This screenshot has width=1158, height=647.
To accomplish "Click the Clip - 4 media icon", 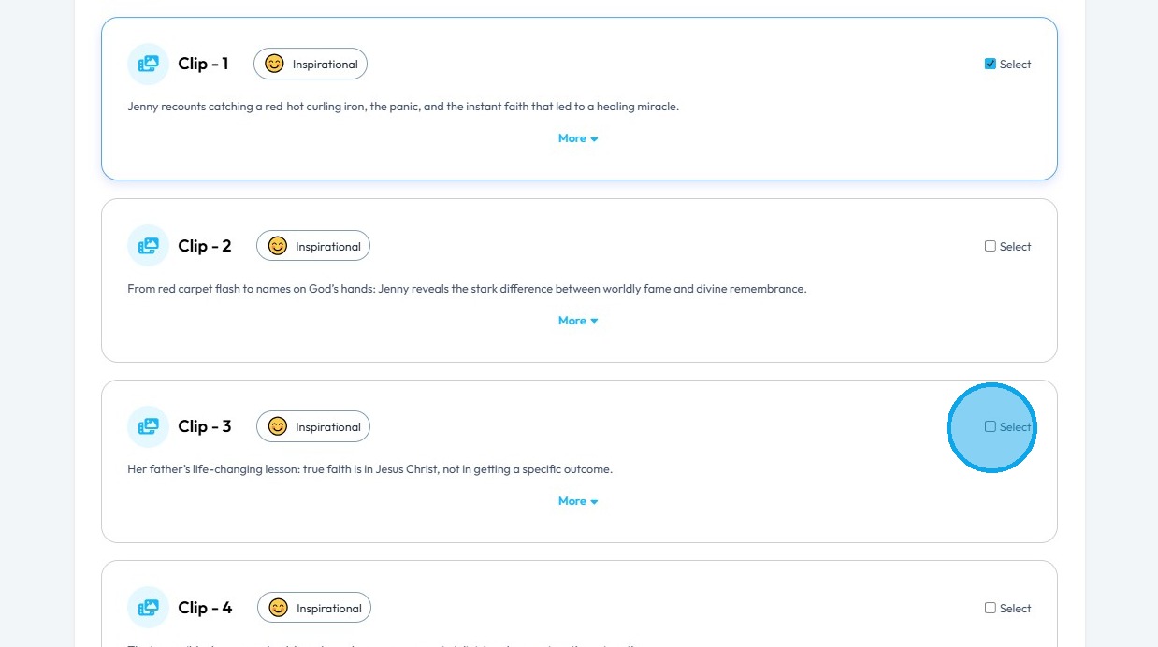I will [x=148, y=608].
